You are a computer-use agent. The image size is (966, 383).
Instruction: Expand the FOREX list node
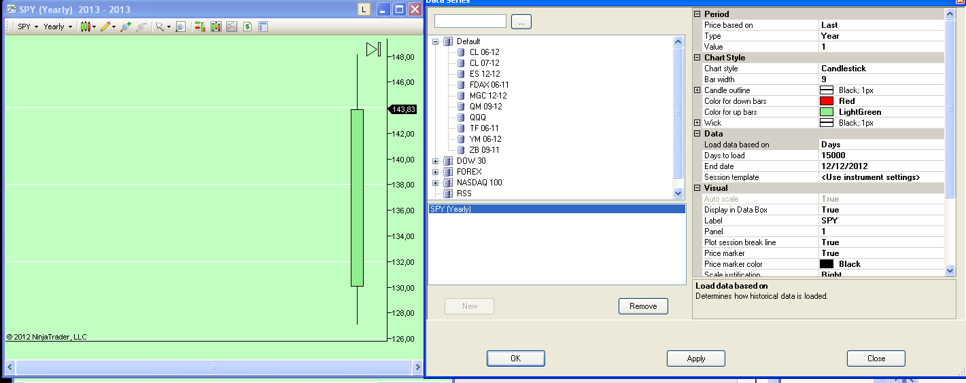[436, 172]
